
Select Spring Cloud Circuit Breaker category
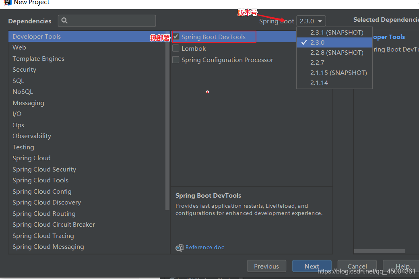pos(87,225)
